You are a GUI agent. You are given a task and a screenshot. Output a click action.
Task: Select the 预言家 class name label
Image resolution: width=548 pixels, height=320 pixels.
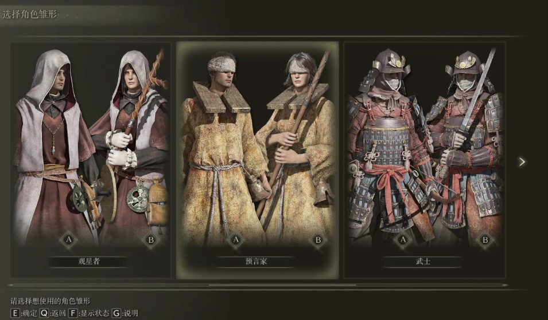tap(256, 262)
